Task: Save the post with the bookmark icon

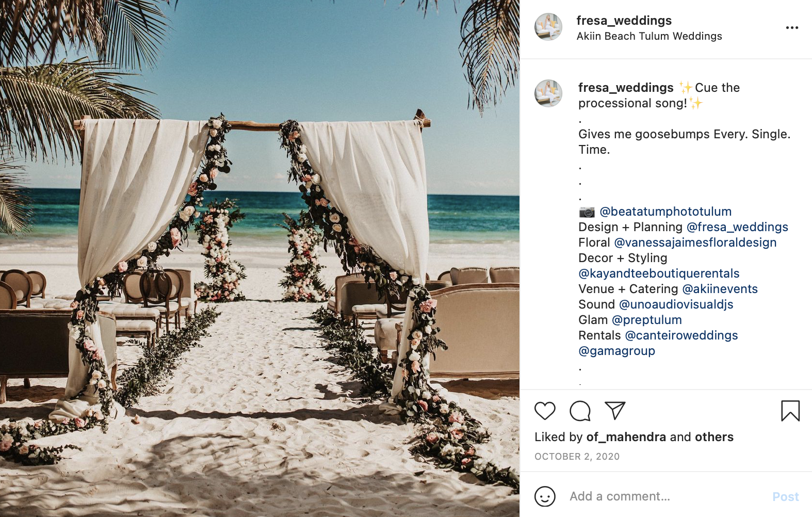Action: pyautogui.click(x=790, y=411)
